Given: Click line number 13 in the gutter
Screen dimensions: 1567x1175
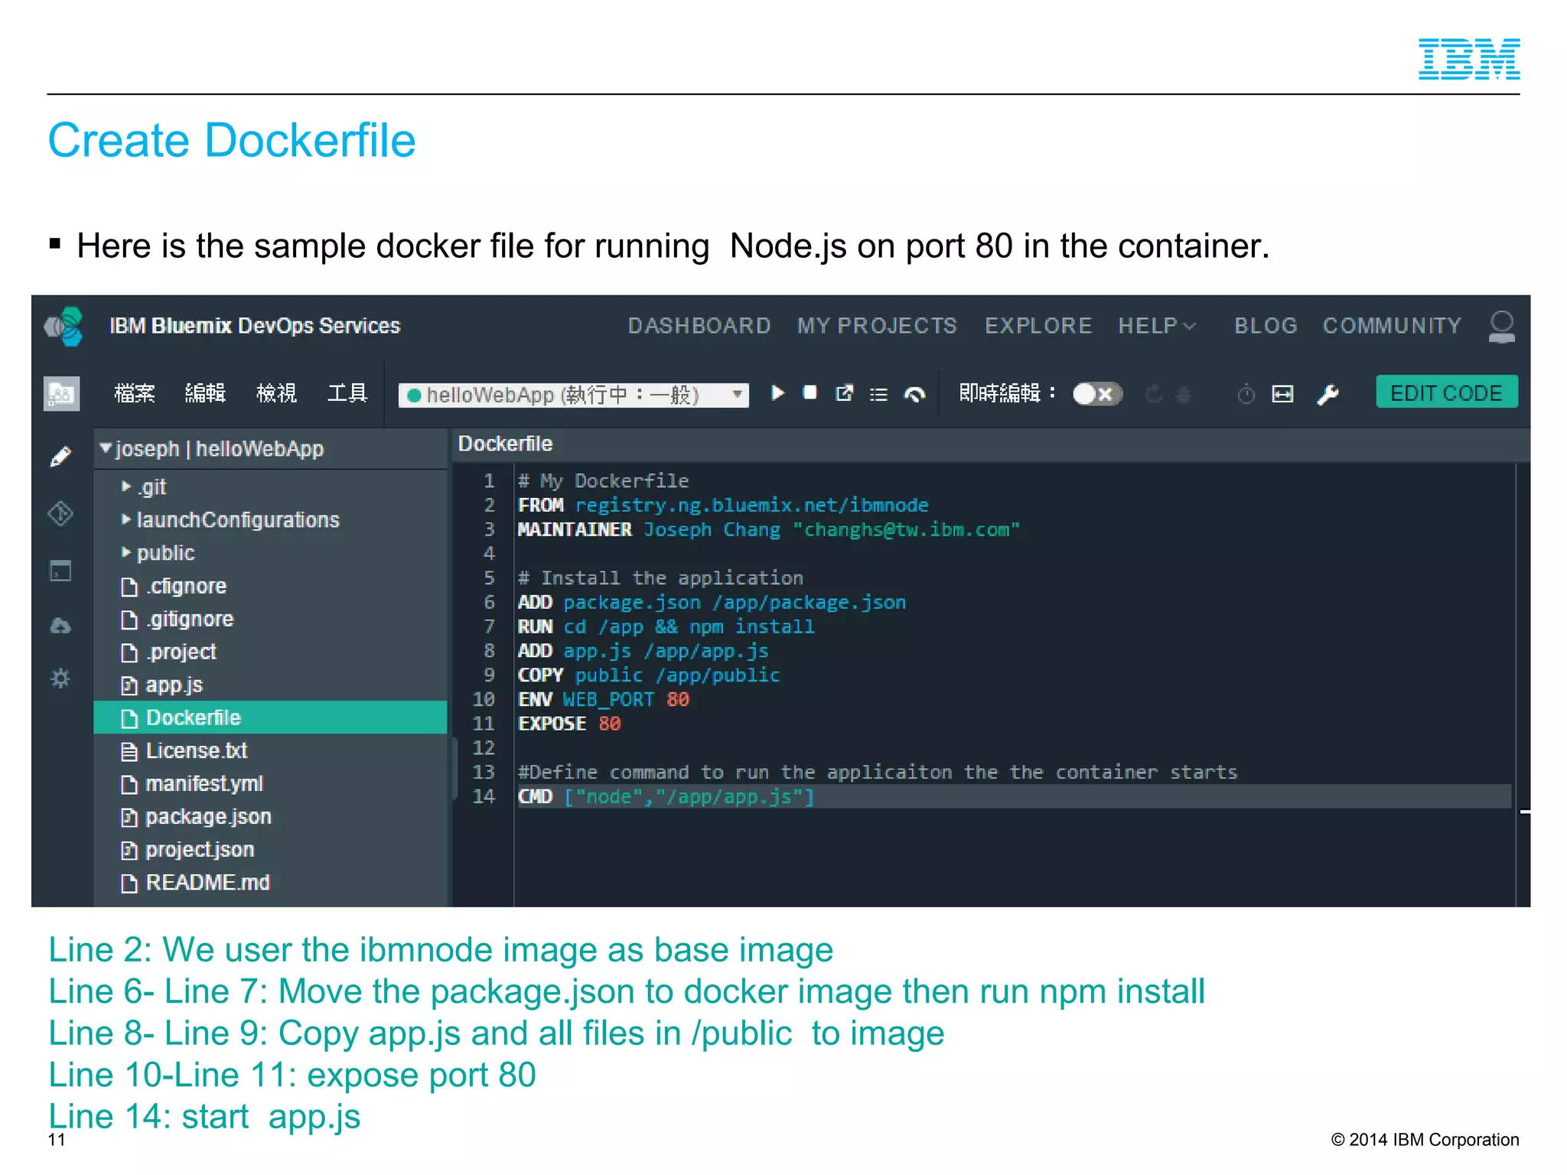Looking at the screenshot, I should [484, 772].
